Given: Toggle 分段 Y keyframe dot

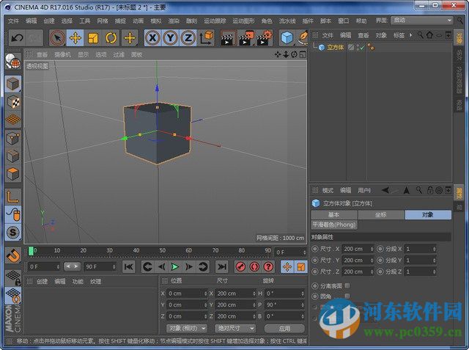Looking at the screenshot, I should click(380, 260).
